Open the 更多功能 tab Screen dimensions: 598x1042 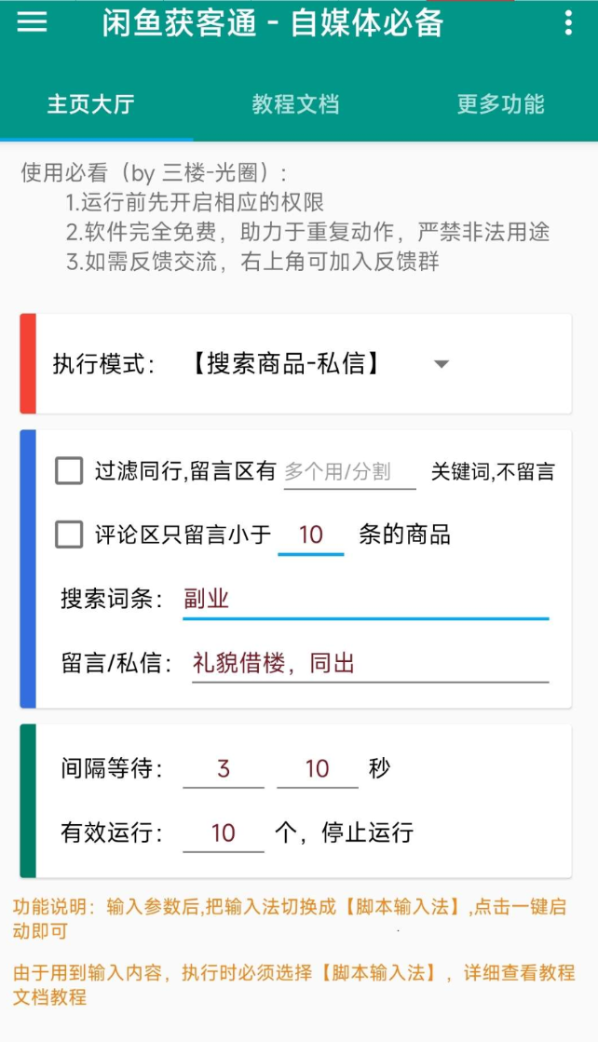(x=500, y=105)
